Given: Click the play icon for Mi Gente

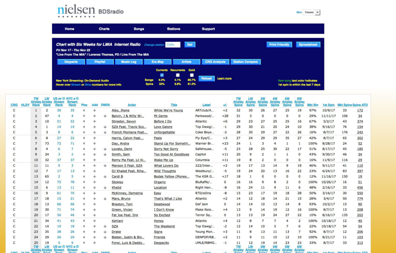Looking at the screenshot, I should (x=84, y=116).
